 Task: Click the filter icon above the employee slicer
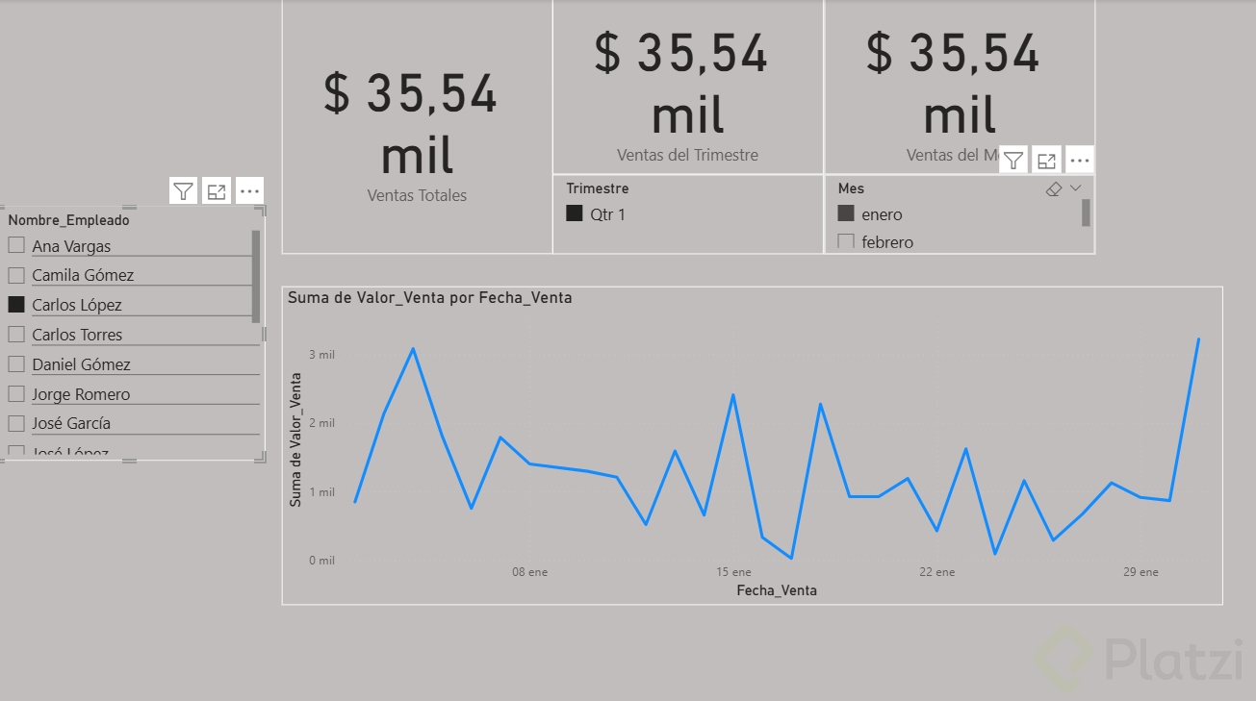[x=184, y=191]
